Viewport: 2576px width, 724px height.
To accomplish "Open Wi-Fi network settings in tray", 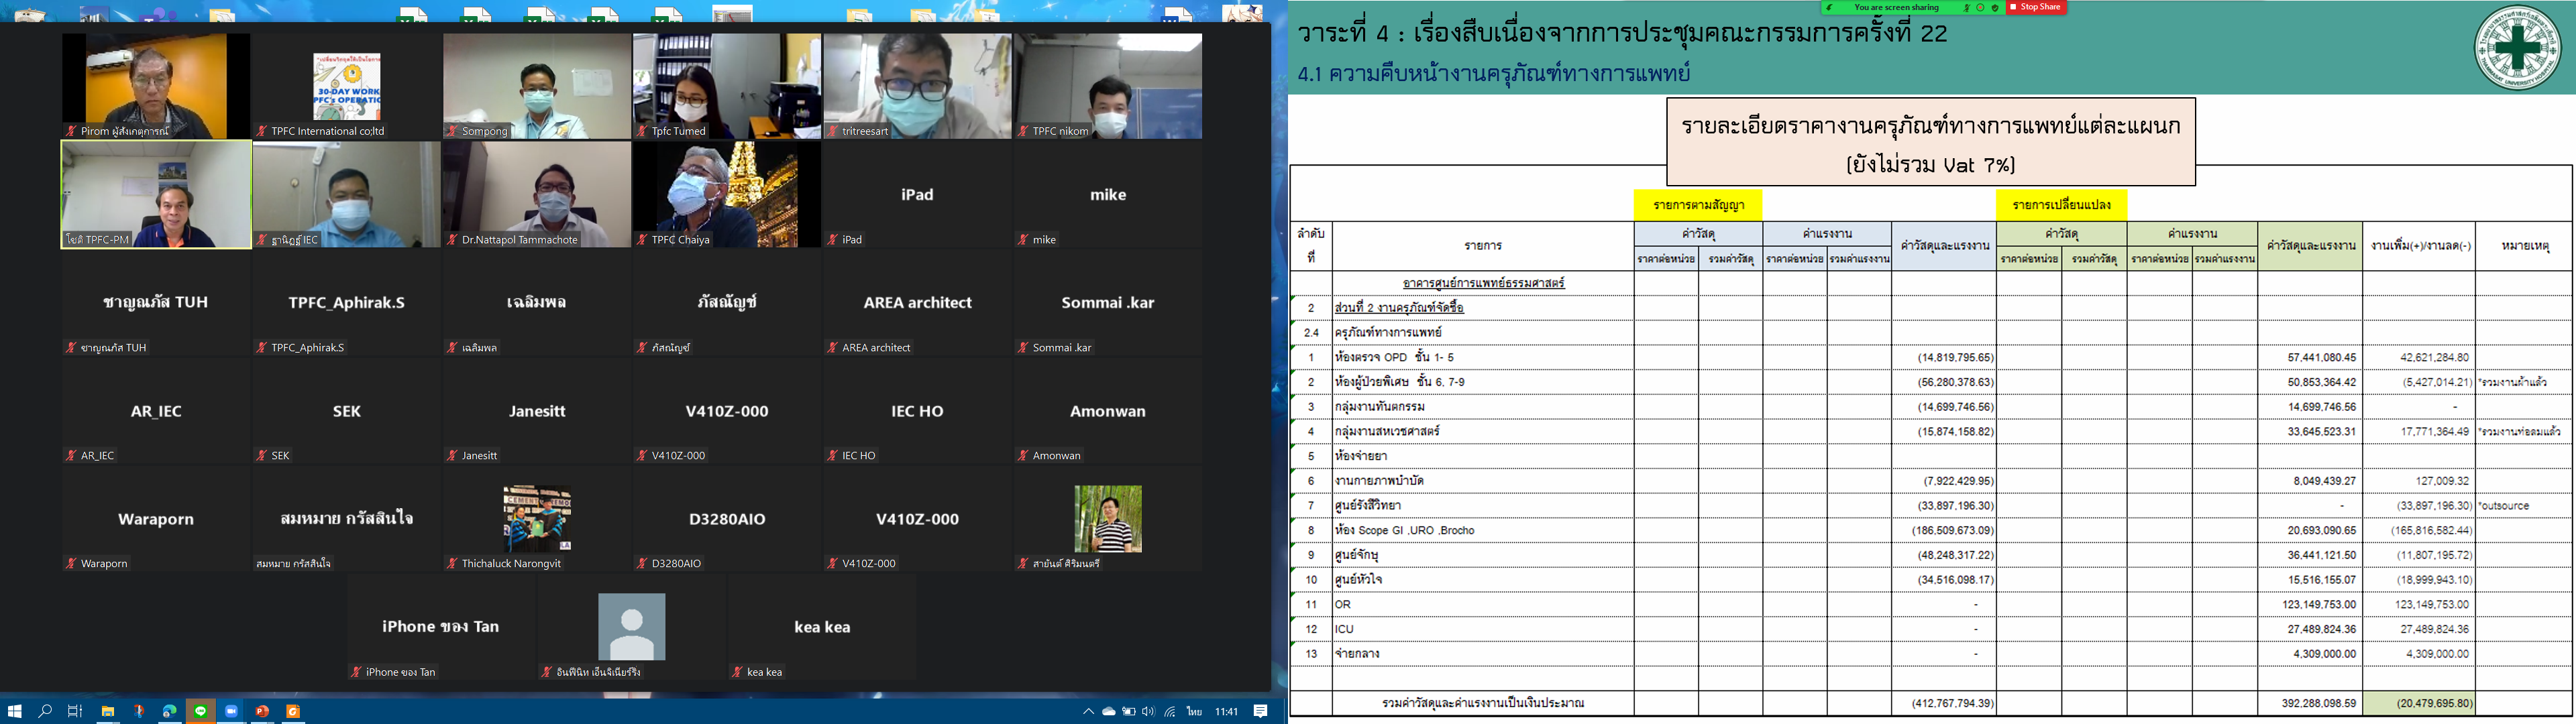I will (x=1169, y=711).
